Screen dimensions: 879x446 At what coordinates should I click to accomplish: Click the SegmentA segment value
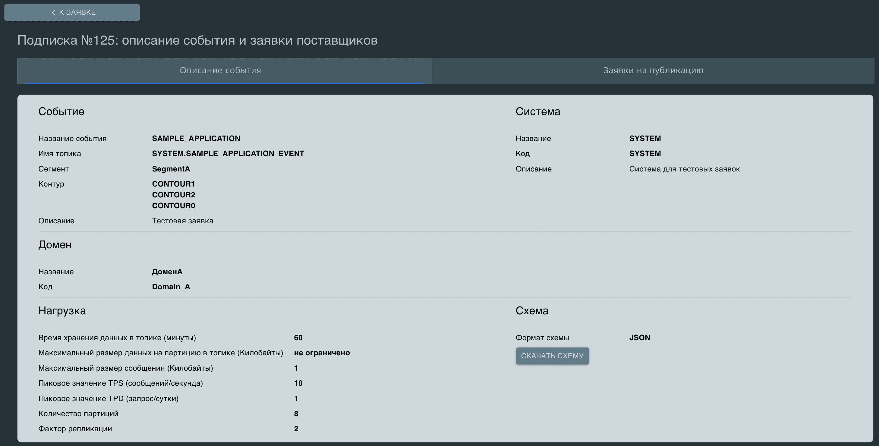[171, 169]
